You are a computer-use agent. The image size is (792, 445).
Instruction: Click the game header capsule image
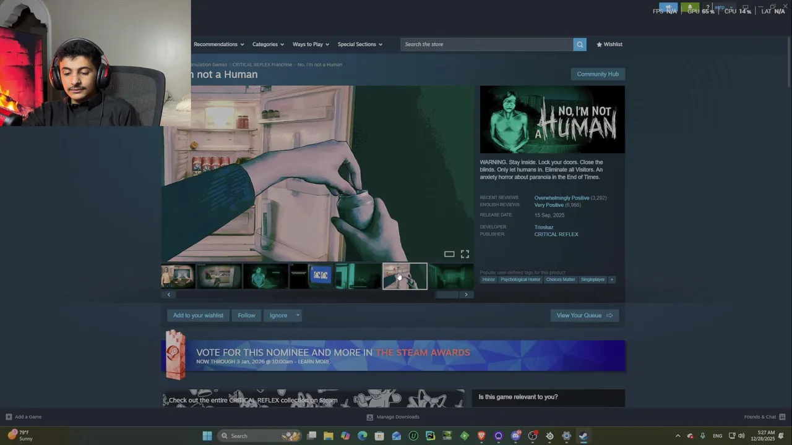pyautogui.click(x=552, y=119)
